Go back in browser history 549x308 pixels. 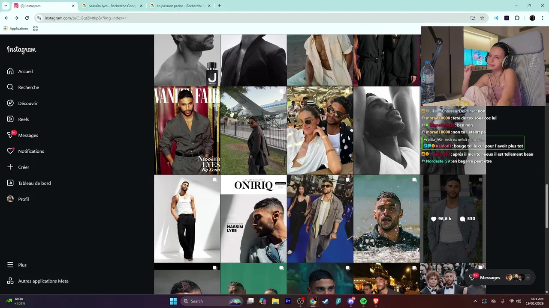point(6,18)
